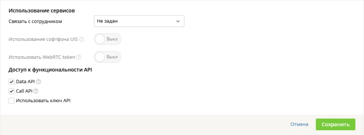
Task: Click the Call API label text
Action: click(24, 91)
